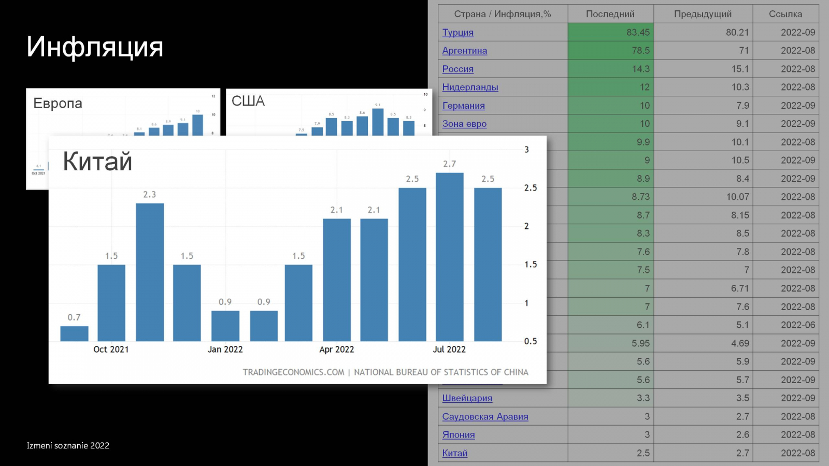Open the Швейцария country link
This screenshot has height=466, width=829.
tap(467, 398)
